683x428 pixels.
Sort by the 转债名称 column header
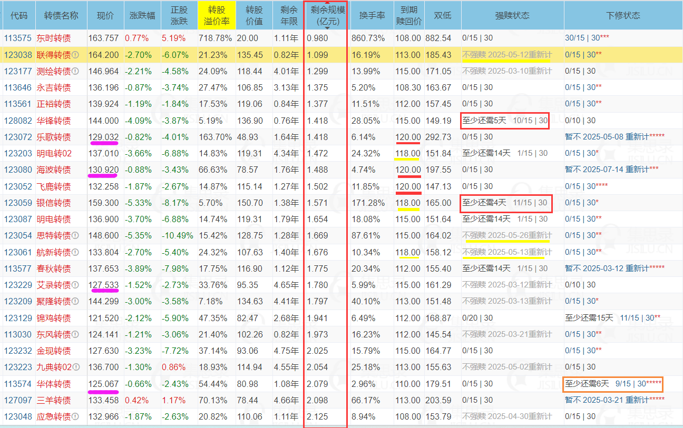pos(61,15)
